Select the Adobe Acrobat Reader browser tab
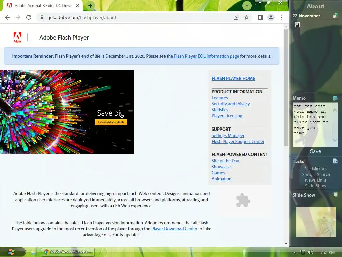The height and width of the screenshot is (257, 342). tap(43, 6)
